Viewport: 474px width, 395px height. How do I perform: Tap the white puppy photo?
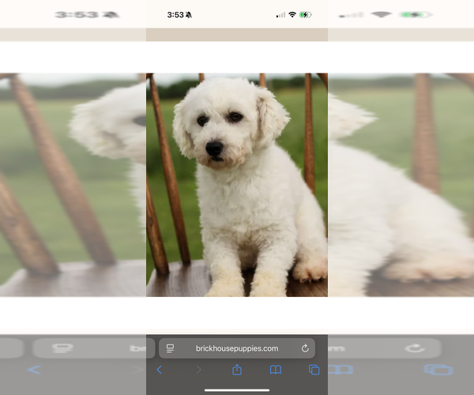click(237, 185)
